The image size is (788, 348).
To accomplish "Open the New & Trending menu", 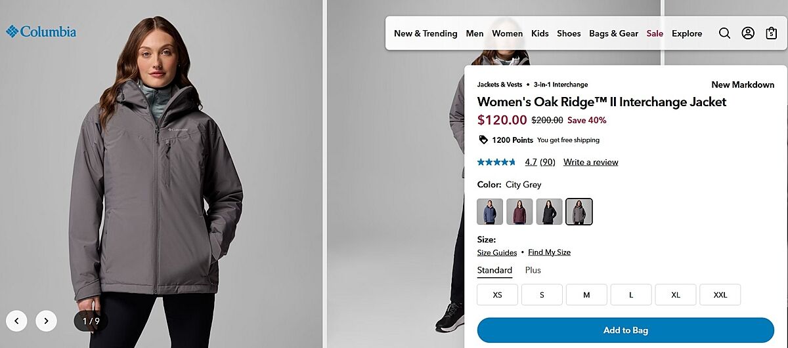I will pyautogui.click(x=426, y=33).
